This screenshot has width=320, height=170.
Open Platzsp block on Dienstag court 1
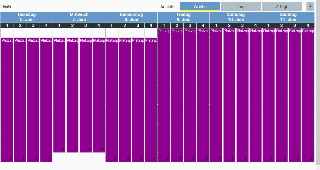(7, 100)
